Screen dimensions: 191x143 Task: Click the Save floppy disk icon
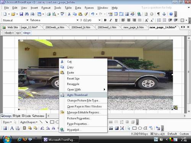[21, 14]
